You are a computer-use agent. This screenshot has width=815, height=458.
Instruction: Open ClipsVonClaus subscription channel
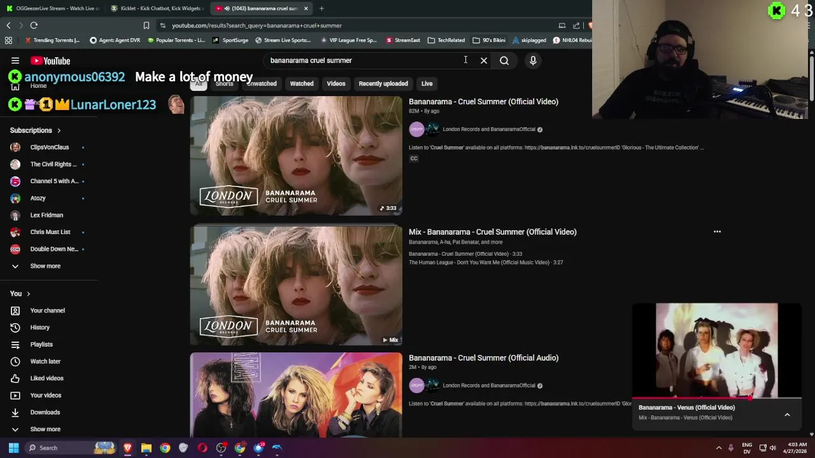point(50,147)
